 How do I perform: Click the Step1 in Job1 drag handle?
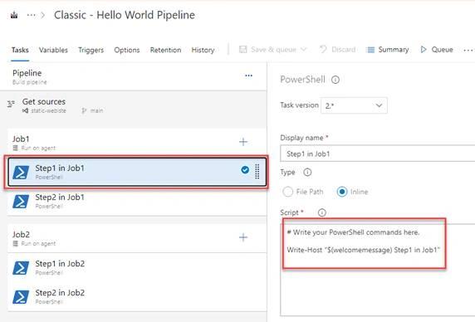257,171
